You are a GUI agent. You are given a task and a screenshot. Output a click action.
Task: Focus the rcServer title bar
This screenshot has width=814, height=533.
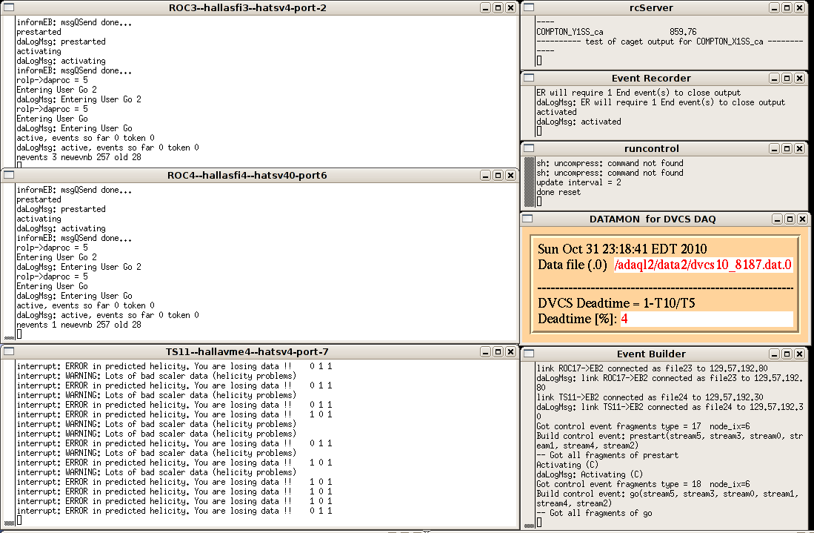(651, 8)
